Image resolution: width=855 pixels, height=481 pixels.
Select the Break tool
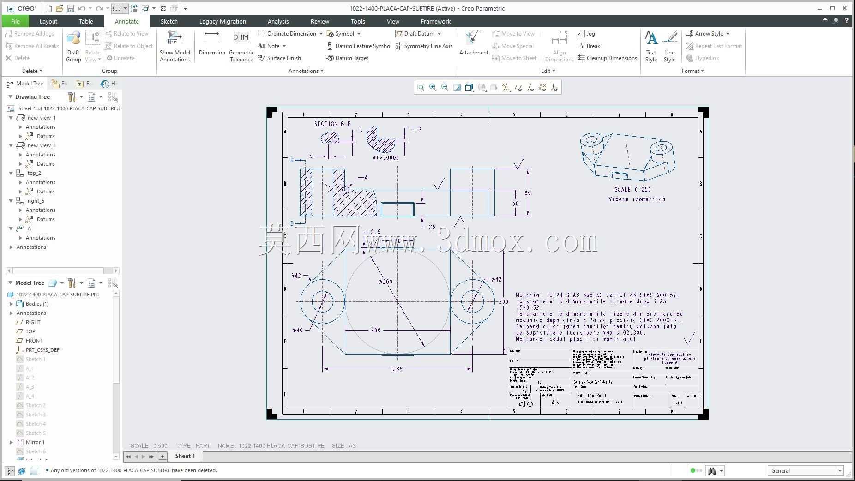[x=589, y=46]
